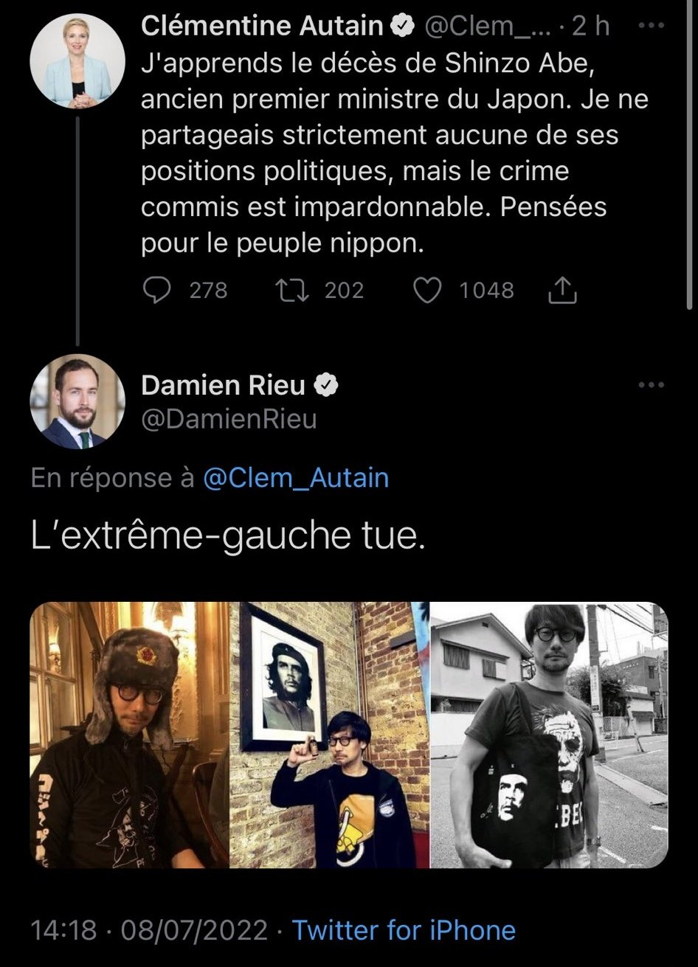Click the verified badge beside Damien Rieu
The width and height of the screenshot is (698, 967).
[x=327, y=384]
